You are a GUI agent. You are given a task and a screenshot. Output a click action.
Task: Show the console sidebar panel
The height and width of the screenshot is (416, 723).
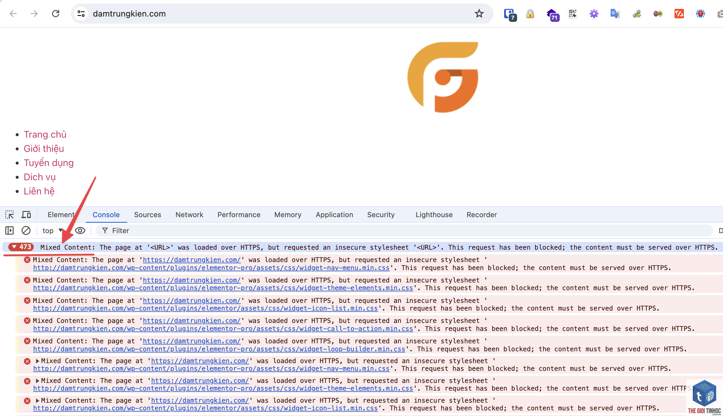point(9,230)
